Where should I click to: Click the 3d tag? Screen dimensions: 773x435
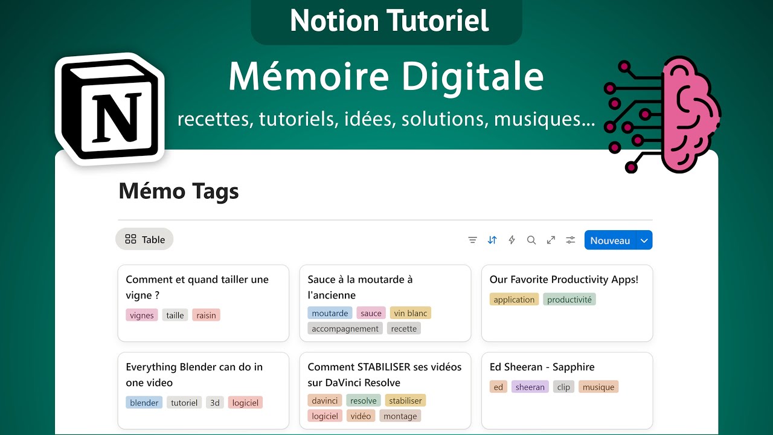click(215, 402)
